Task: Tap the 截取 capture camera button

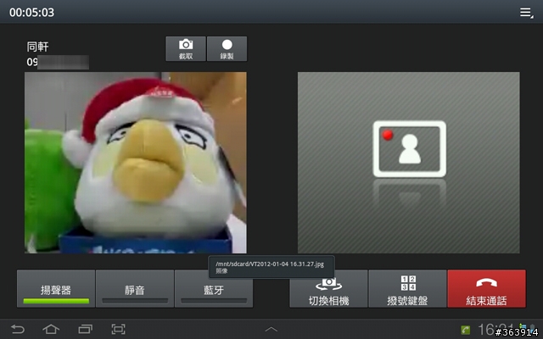Action: (186, 49)
